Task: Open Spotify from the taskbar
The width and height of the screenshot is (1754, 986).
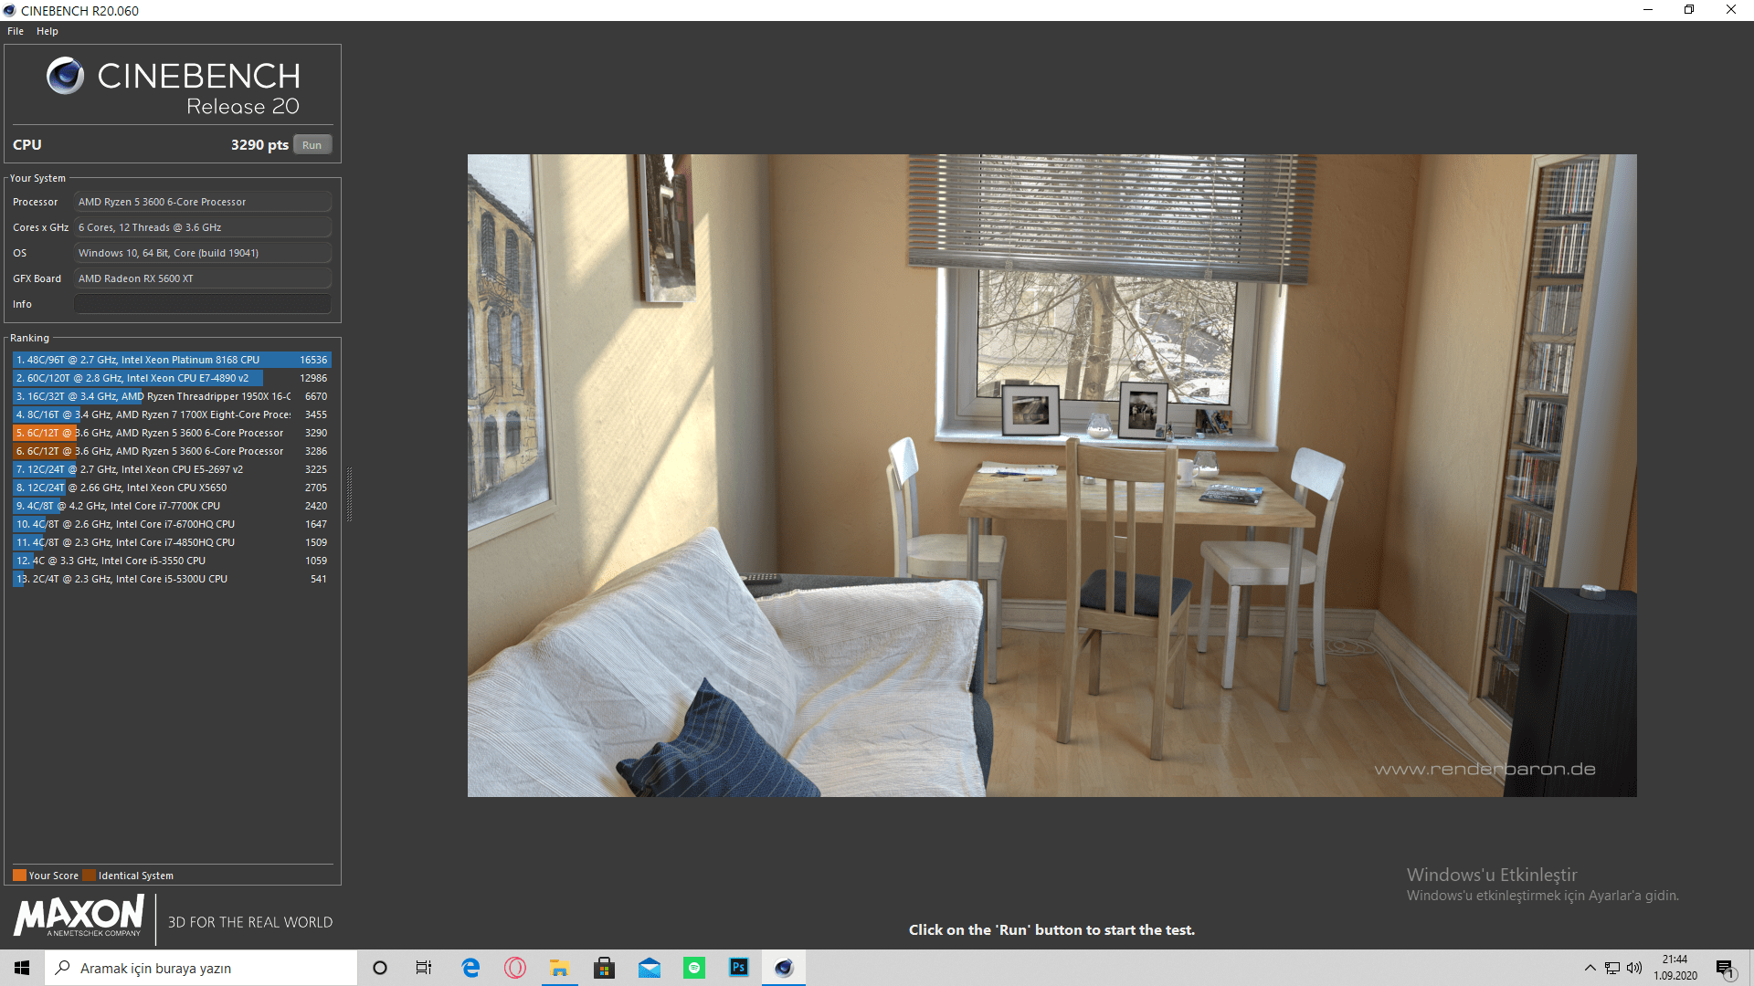Action: click(694, 968)
